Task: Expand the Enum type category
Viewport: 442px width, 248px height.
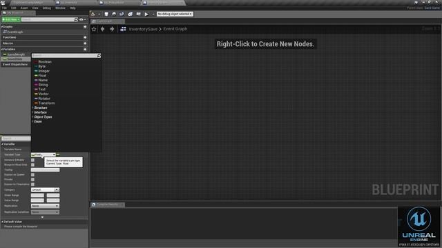Action: [38, 121]
